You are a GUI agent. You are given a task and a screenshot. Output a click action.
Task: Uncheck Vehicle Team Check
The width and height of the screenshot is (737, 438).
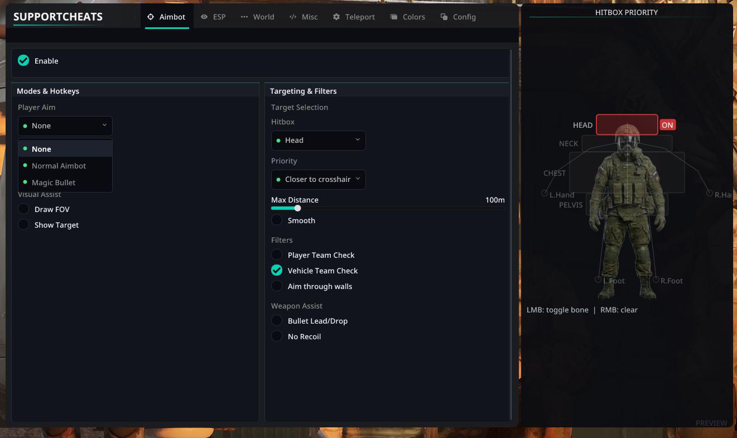coord(277,271)
